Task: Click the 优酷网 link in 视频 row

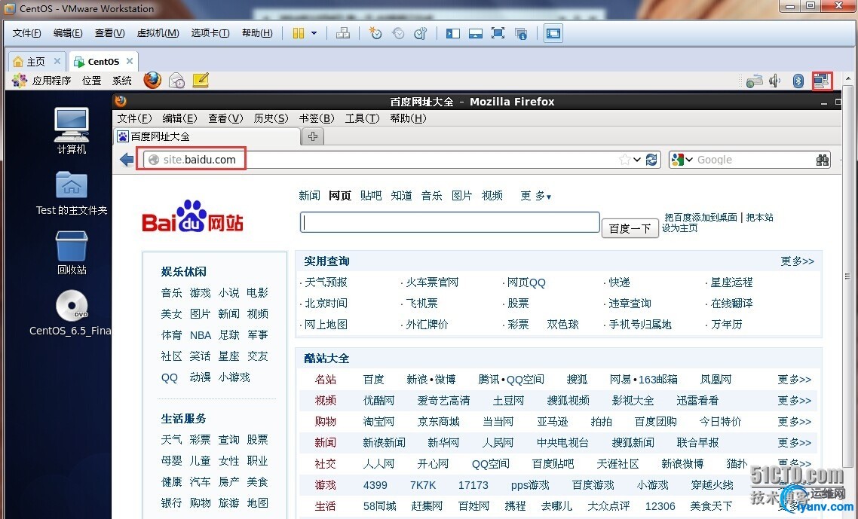Action: click(378, 400)
